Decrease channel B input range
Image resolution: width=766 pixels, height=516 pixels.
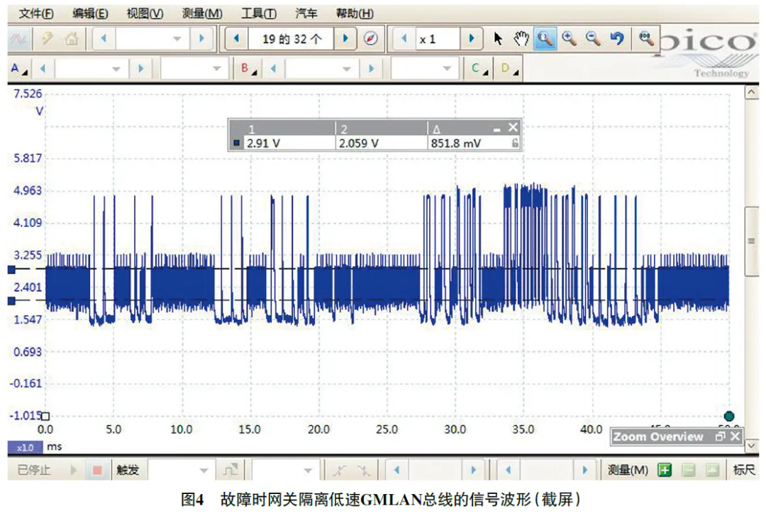(x=274, y=69)
